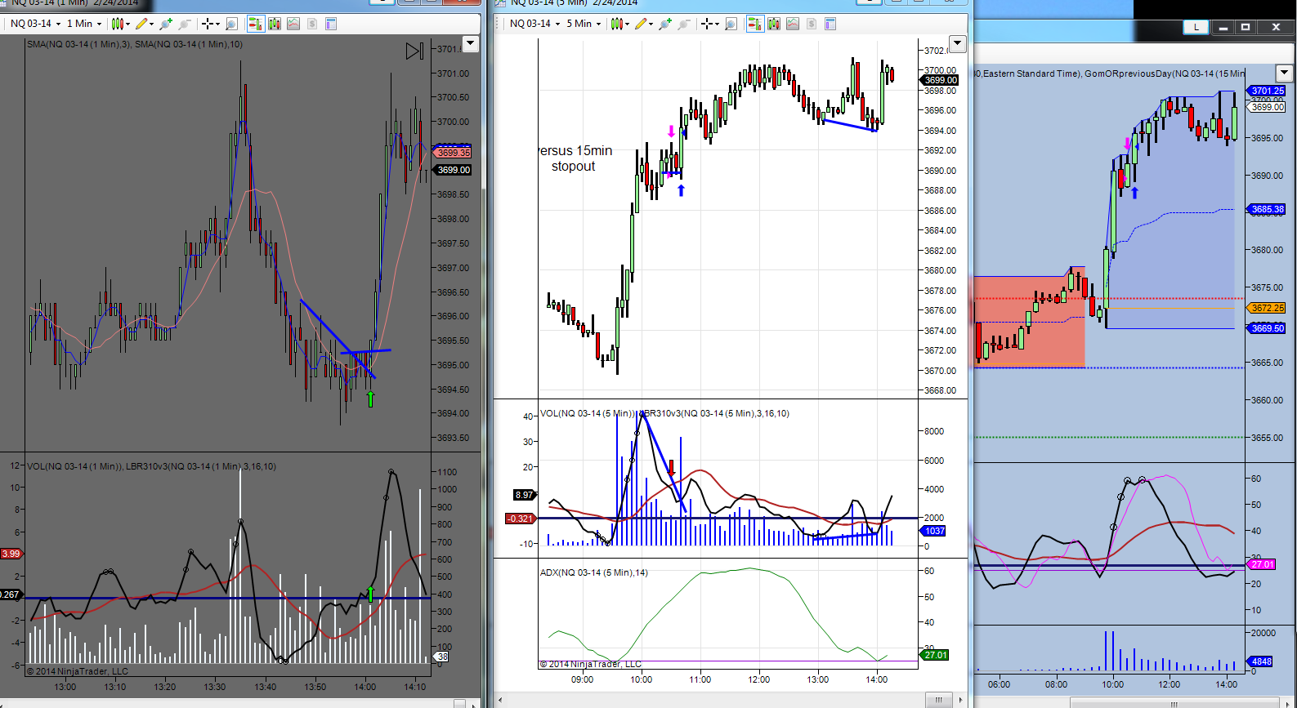1297x708 pixels.
Task: Click the strategies dollar icon in the 1 Min chart
Action: (312, 24)
